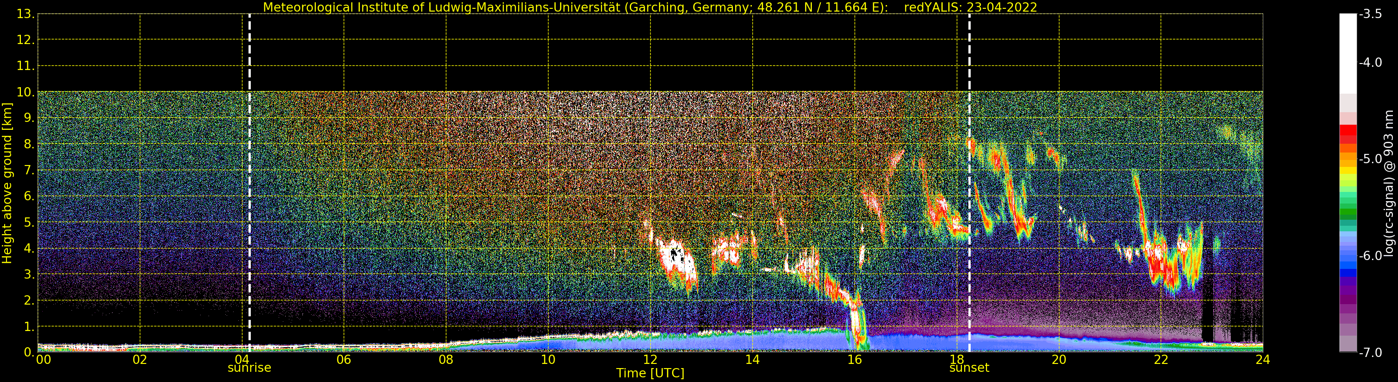1398x382 pixels.
Task: Click the '0.' height tick label
Action: (x=29, y=352)
